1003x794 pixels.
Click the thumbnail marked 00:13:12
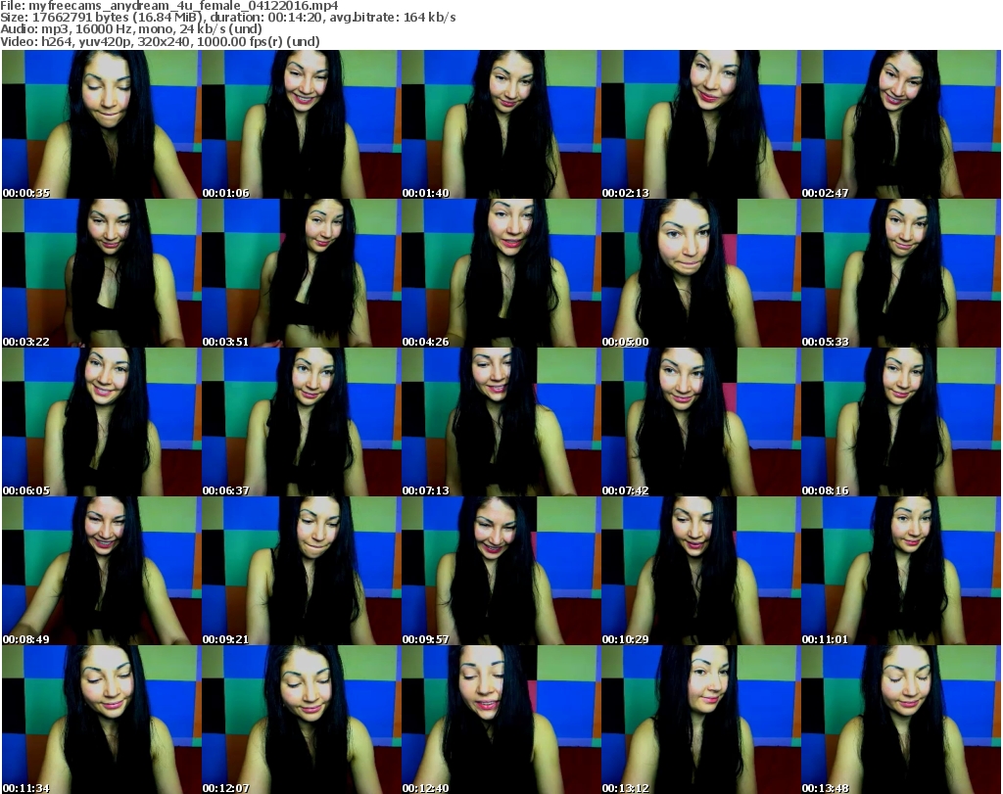(701, 720)
